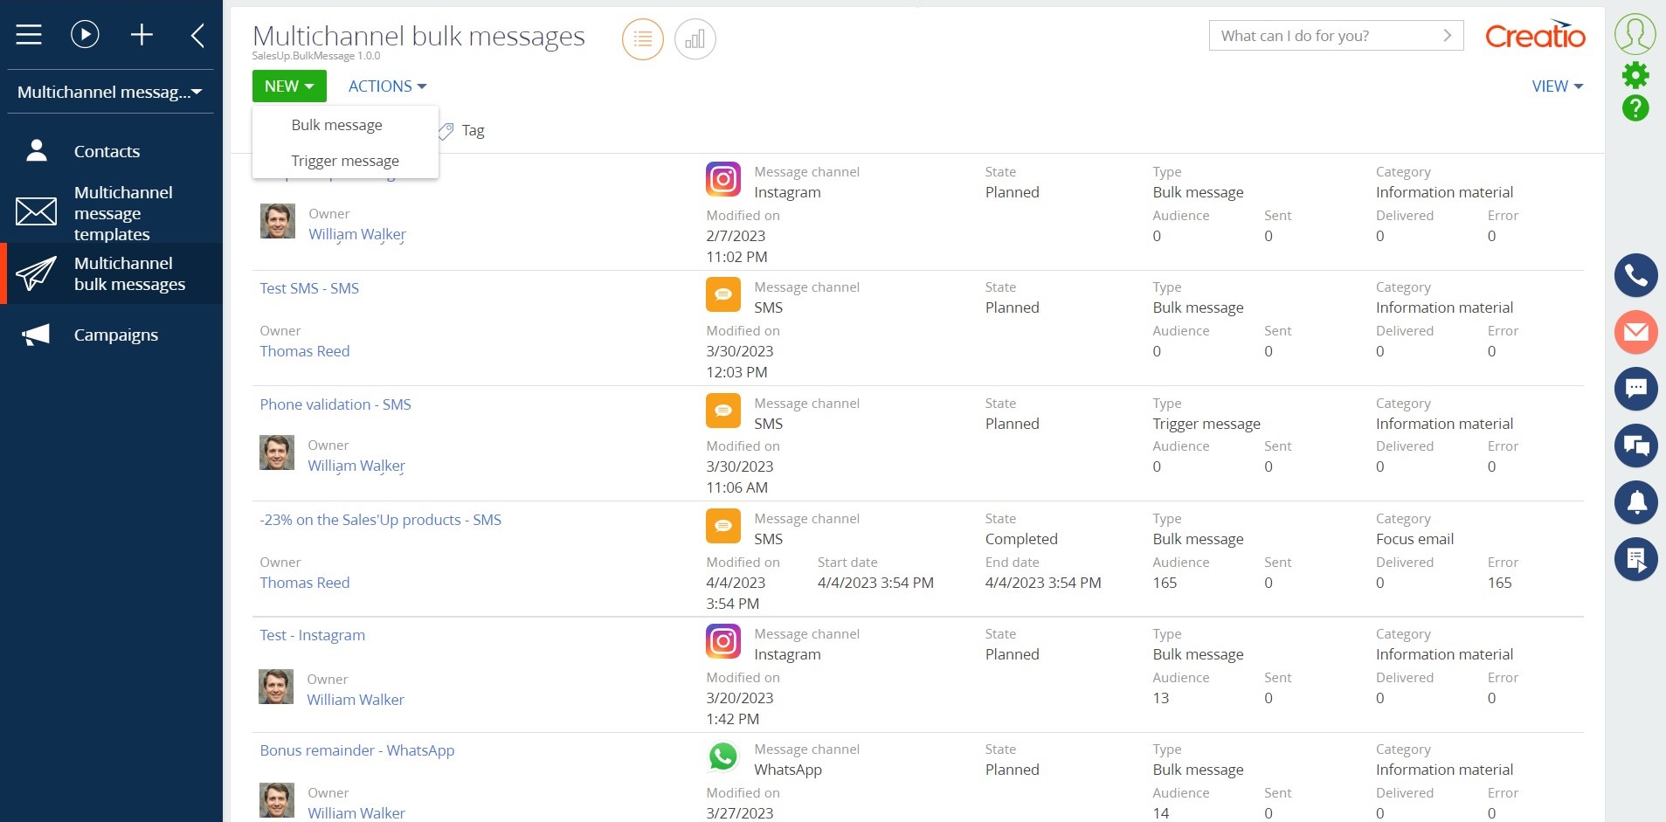Open the VIEW dropdown menu
The width and height of the screenshot is (1666, 822).
tap(1555, 86)
